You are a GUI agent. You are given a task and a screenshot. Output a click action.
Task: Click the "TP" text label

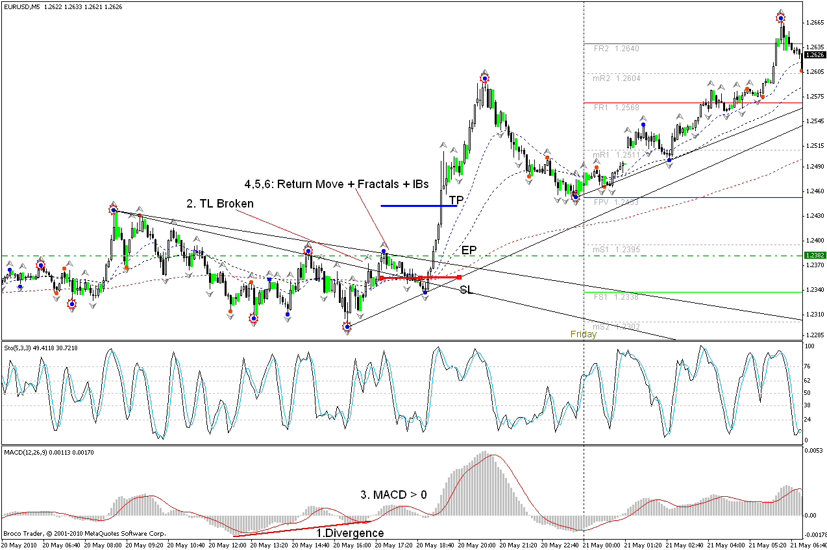tap(456, 200)
